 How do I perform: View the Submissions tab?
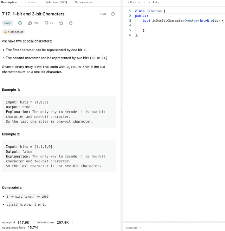[x=84, y=2]
